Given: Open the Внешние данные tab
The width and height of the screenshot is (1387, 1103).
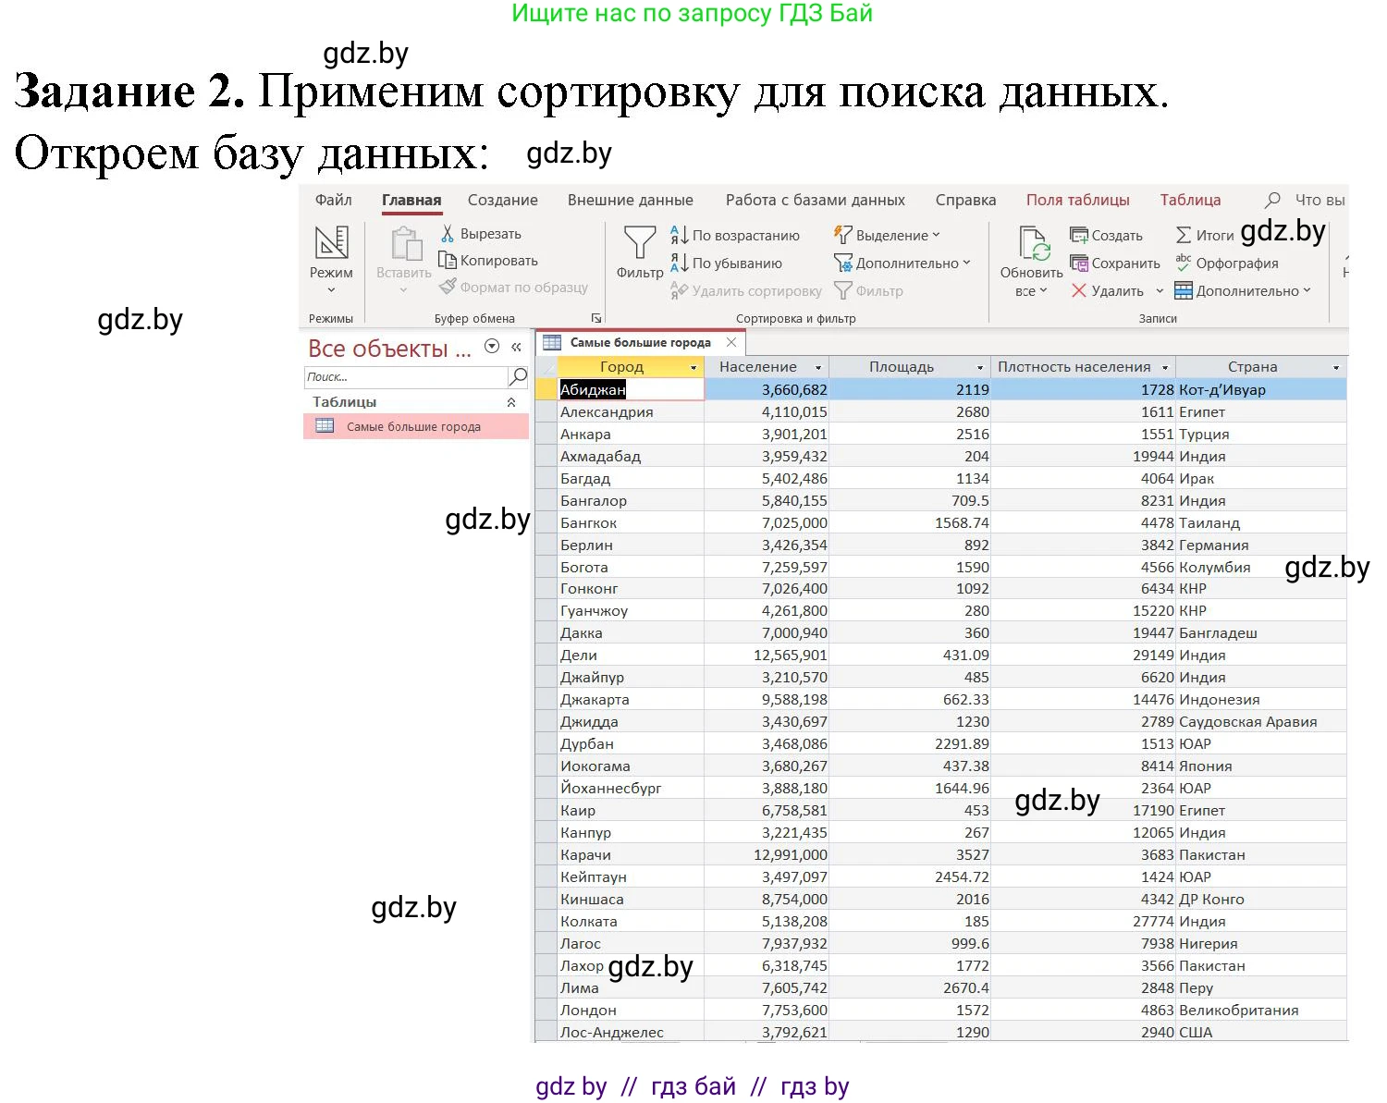Looking at the screenshot, I should click(630, 199).
